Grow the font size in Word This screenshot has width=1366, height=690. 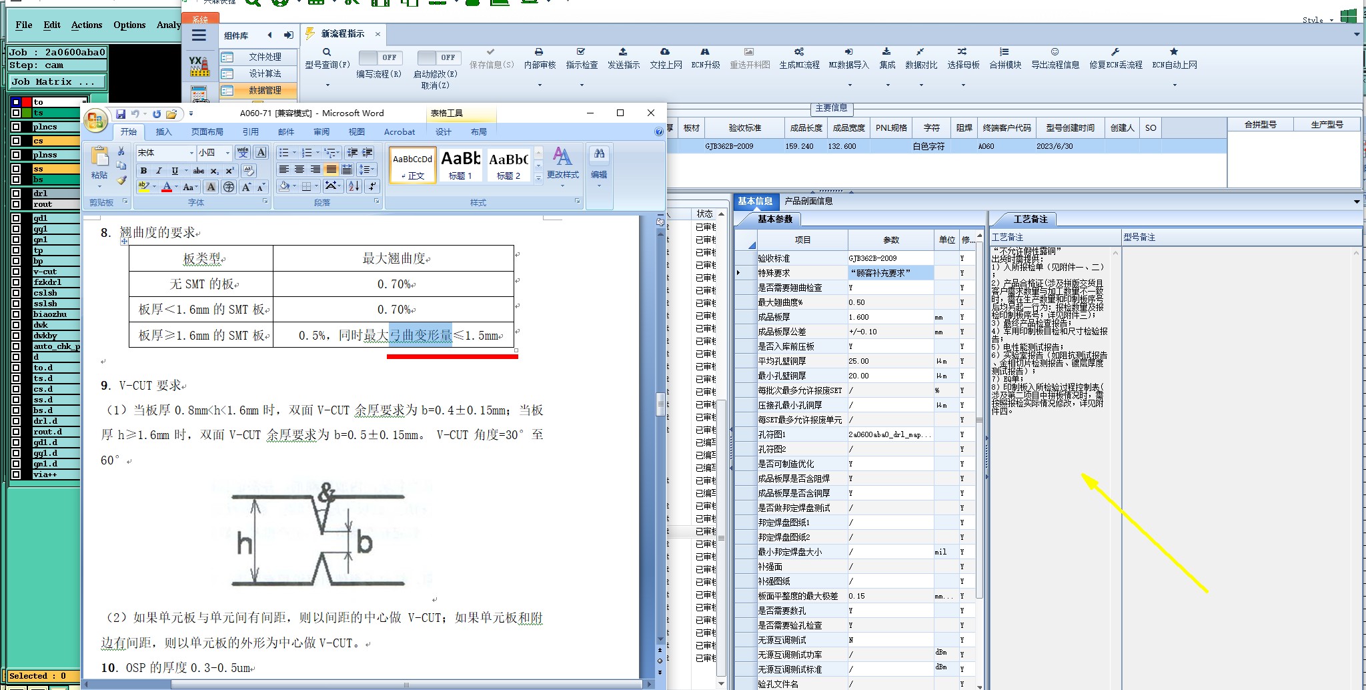click(x=246, y=188)
